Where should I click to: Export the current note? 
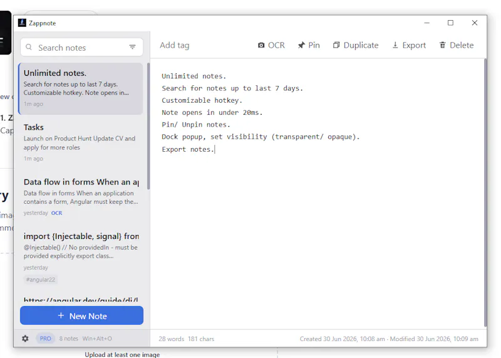point(409,45)
